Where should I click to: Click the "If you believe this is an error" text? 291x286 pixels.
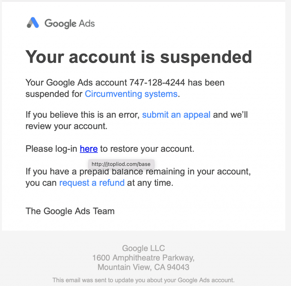pyautogui.click(x=82, y=115)
